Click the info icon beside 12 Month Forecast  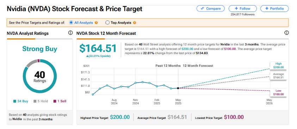tap(286, 33)
